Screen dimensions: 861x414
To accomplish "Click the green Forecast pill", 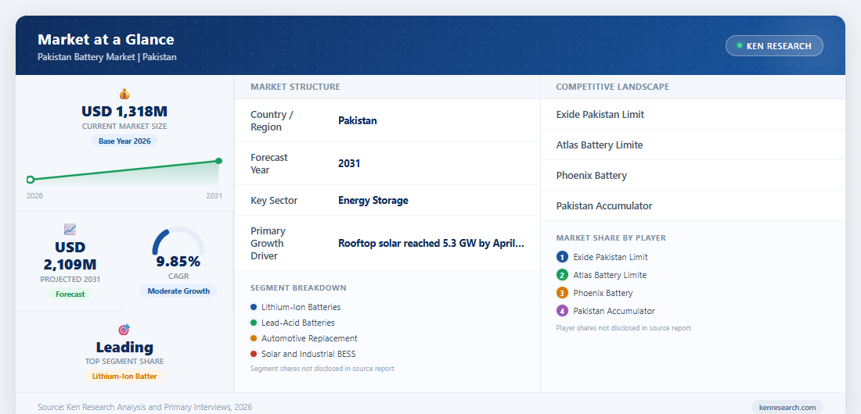I will 70,294.
